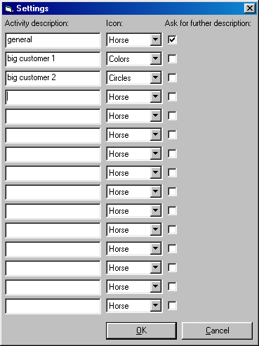Close the Settings window with X

[x=250, y=8]
